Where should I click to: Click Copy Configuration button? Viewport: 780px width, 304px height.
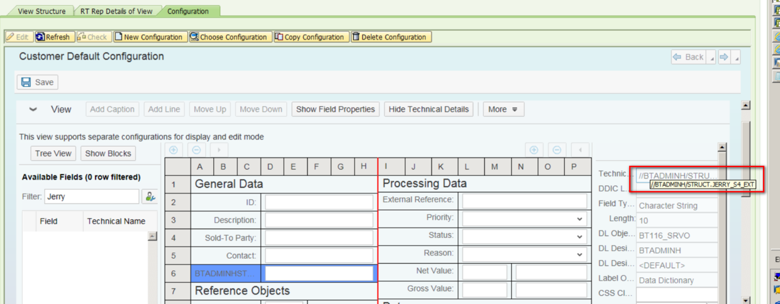point(310,37)
